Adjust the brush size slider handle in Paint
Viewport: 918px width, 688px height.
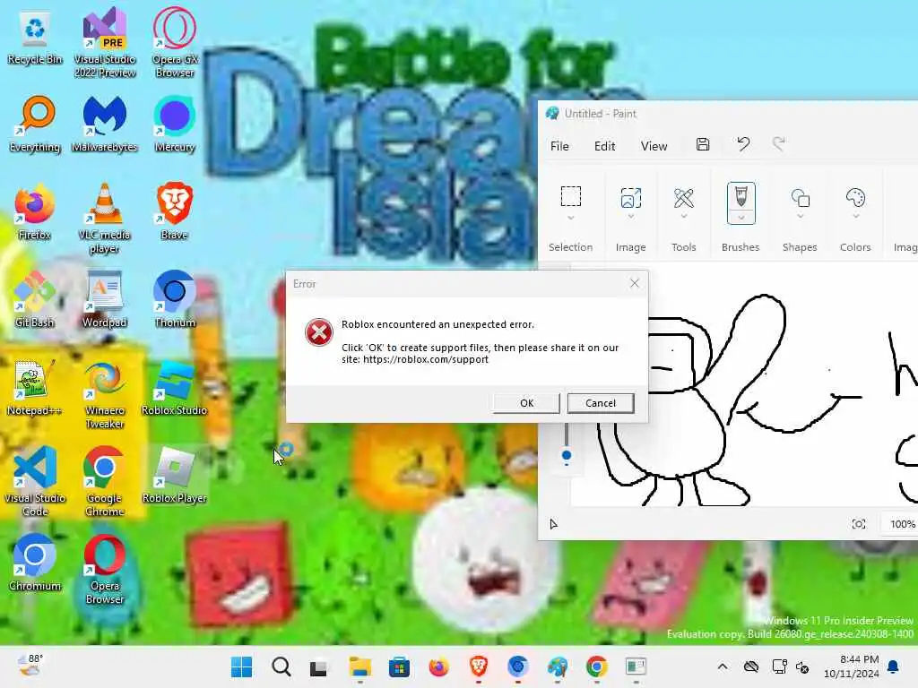(x=567, y=455)
